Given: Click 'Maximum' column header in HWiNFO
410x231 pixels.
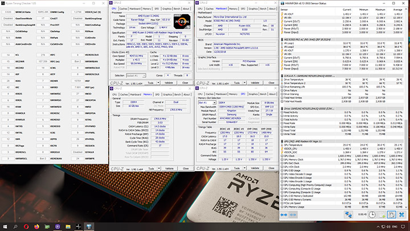Looking at the screenshot, I should tap(380, 10).
